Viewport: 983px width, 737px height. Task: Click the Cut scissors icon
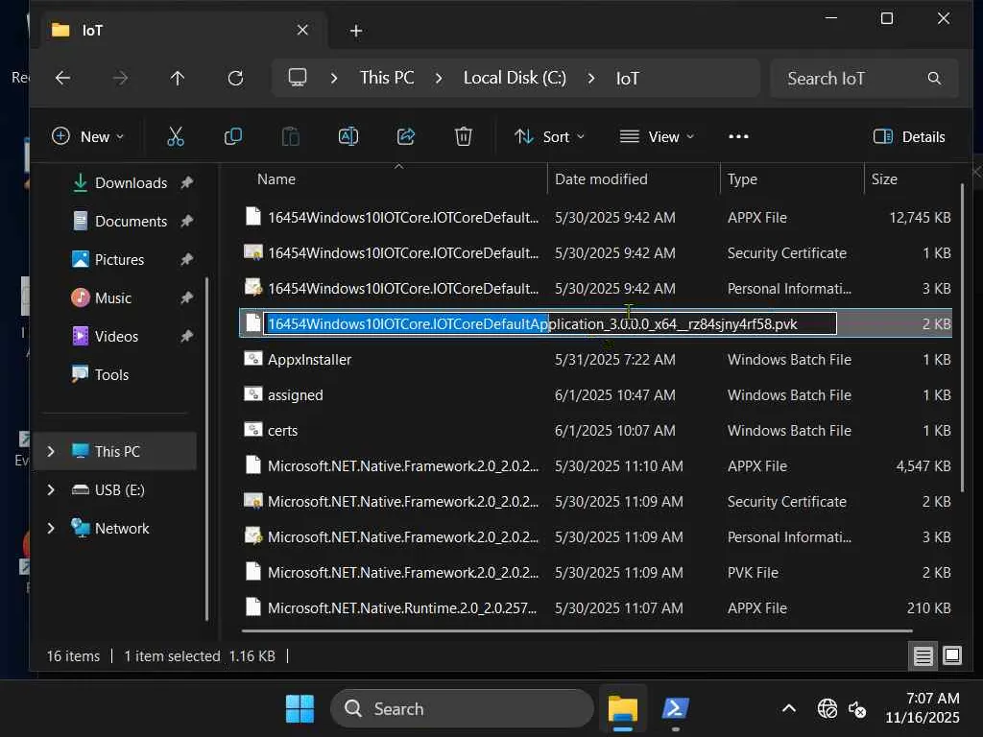tap(176, 136)
